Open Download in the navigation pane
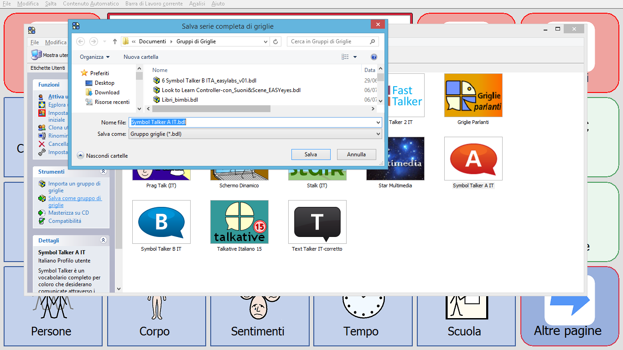Screen dimensions: 623x350 point(107,93)
